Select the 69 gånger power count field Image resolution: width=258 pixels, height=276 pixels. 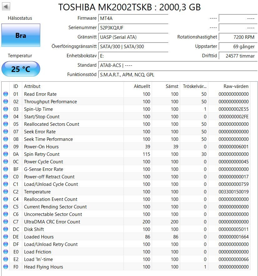238,46
